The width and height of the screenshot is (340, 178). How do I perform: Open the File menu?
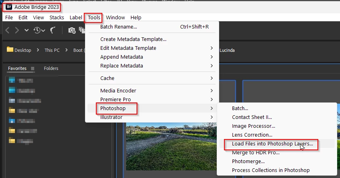[9, 18]
